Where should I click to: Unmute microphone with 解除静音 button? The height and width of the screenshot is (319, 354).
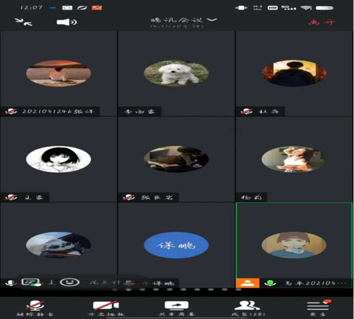click(35, 307)
